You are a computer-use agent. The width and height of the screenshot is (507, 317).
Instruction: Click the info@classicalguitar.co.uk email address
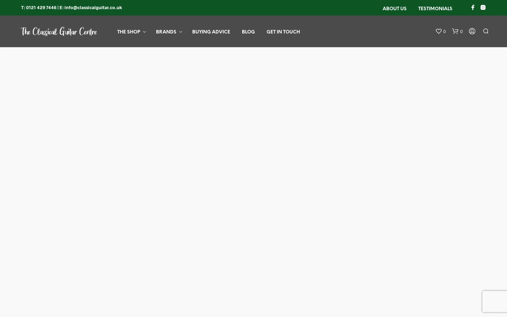(x=93, y=8)
